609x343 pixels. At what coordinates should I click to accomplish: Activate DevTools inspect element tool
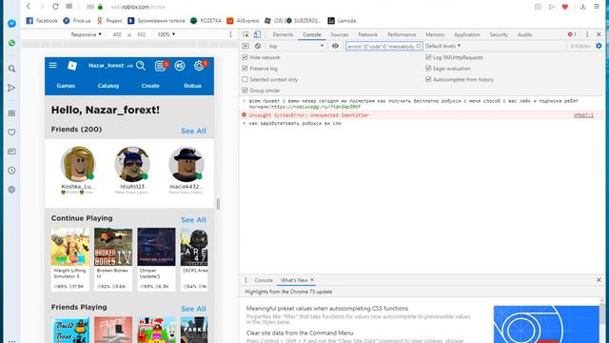tap(246, 34)
